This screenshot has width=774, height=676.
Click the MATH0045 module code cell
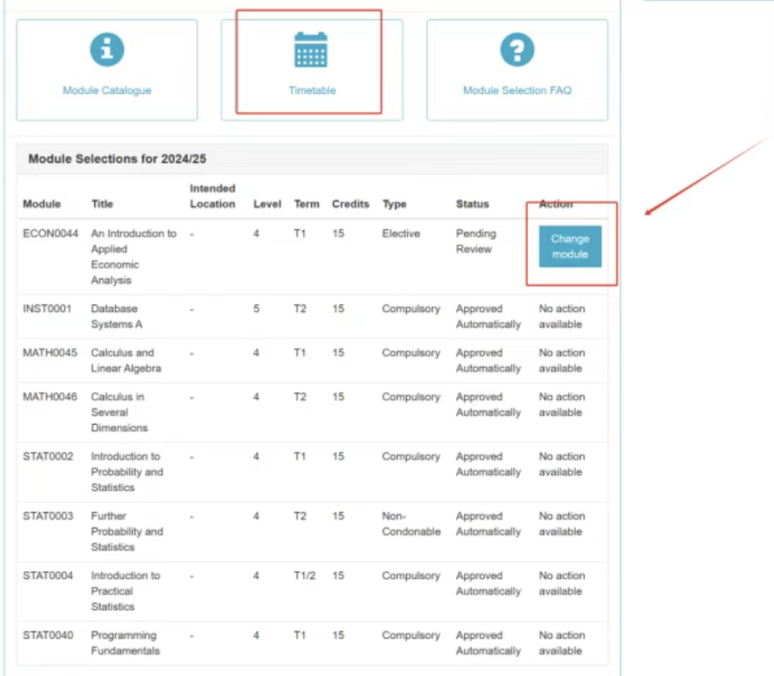tap(49, 353)
